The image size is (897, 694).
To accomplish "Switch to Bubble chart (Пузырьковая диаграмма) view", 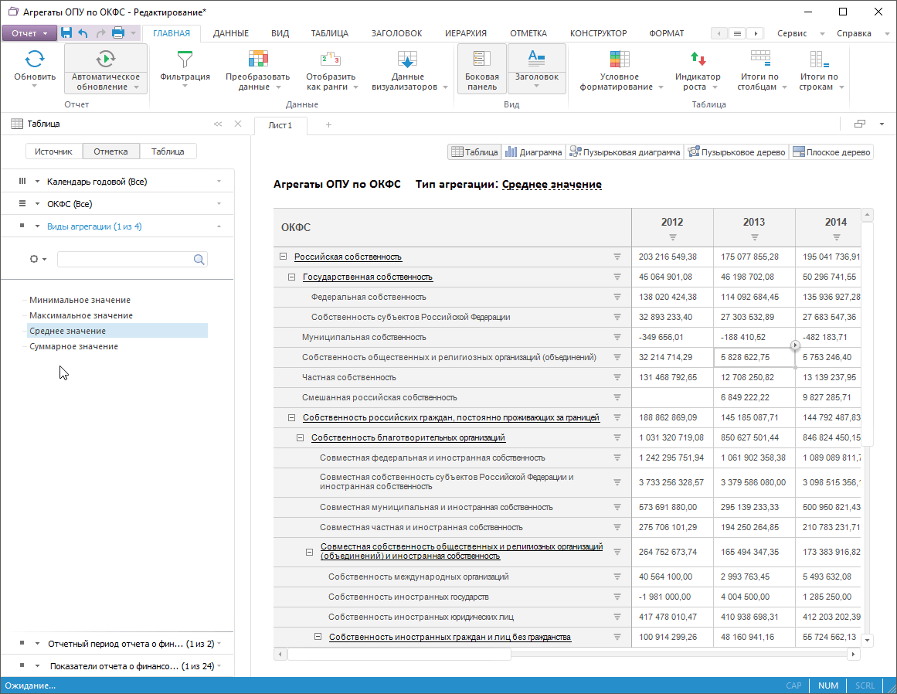I will click(x=625, y=152).
